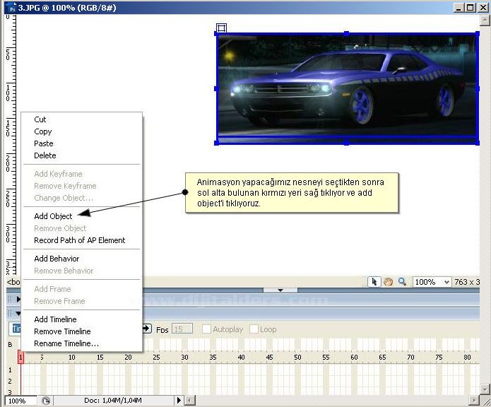This screenshot has width=491, height=407.
Task: Click the horizontal scrollbar right arrow
Action: click(475, 401)
